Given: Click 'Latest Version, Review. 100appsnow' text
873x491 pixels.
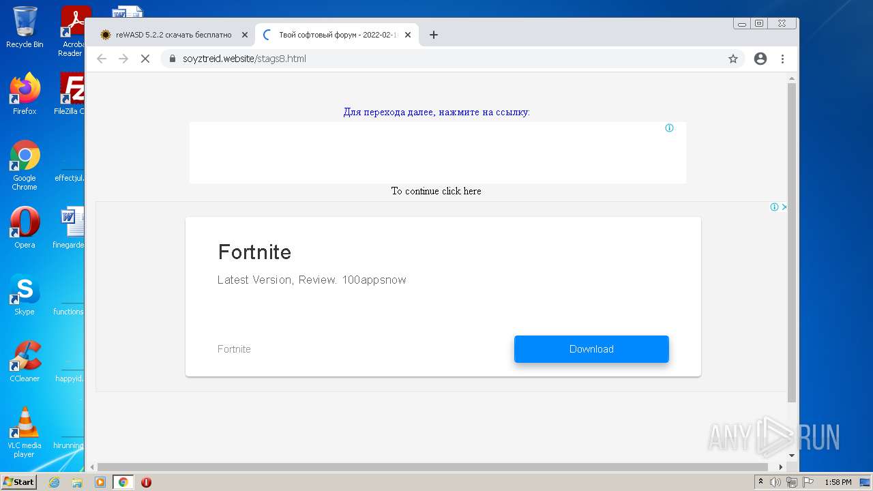Looking at the screenshot, I should pos(312,280).
